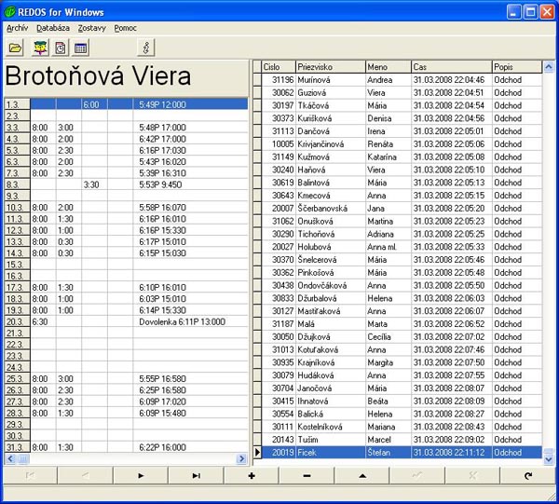The image size is (559, 504).
Task: Open the Databáza menu
Action: click(53, 28)
